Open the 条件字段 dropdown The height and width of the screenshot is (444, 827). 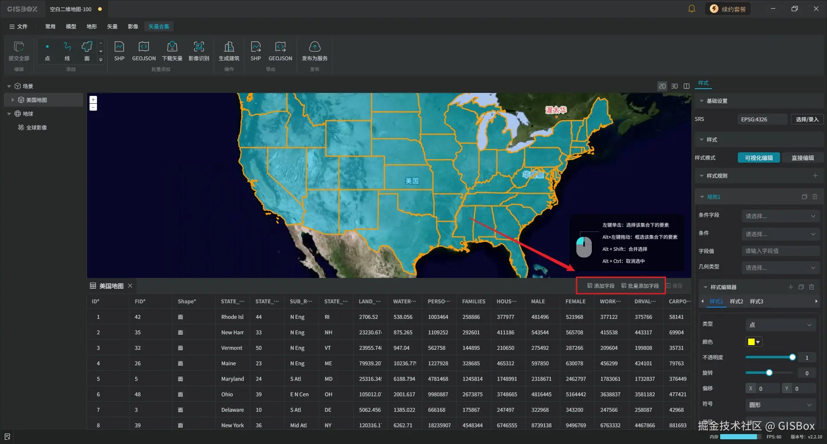[780, 216]
